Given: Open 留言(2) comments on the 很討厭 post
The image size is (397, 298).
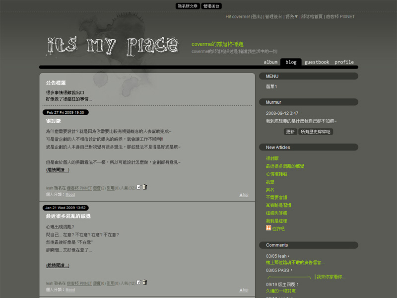Looking at the screenshot, I should pos(99,188).
